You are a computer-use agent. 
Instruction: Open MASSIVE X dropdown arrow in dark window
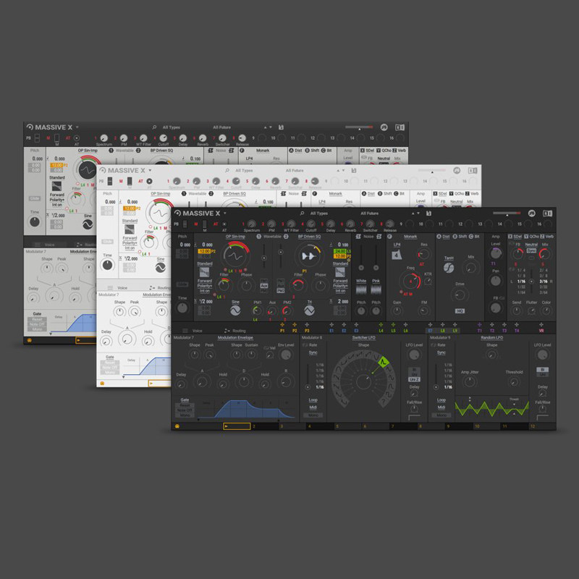point(224,213)
